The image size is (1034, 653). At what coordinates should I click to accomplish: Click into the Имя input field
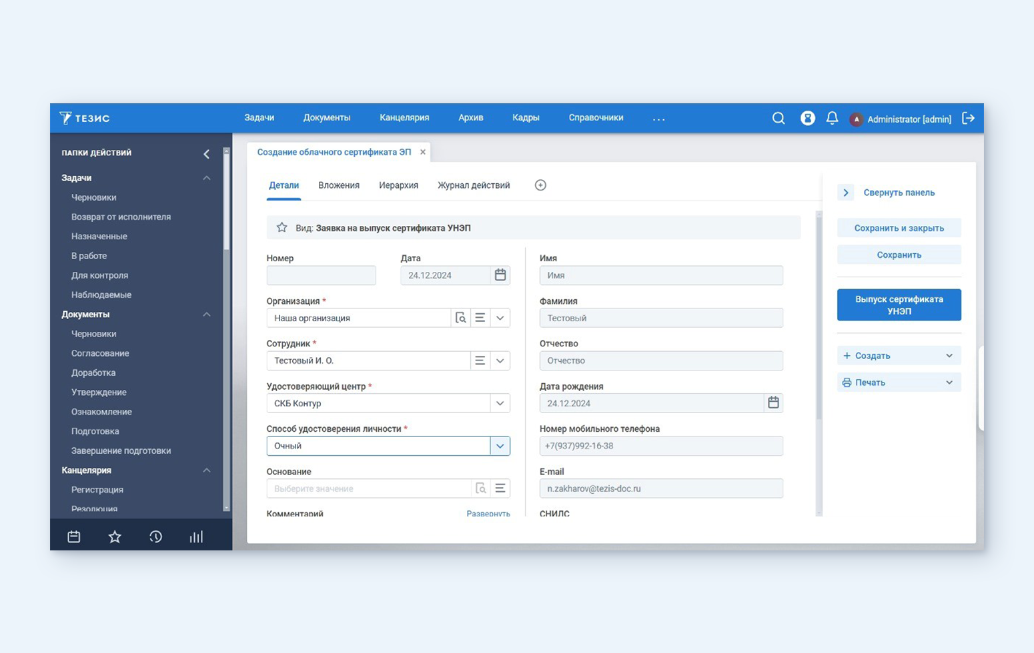661,275
